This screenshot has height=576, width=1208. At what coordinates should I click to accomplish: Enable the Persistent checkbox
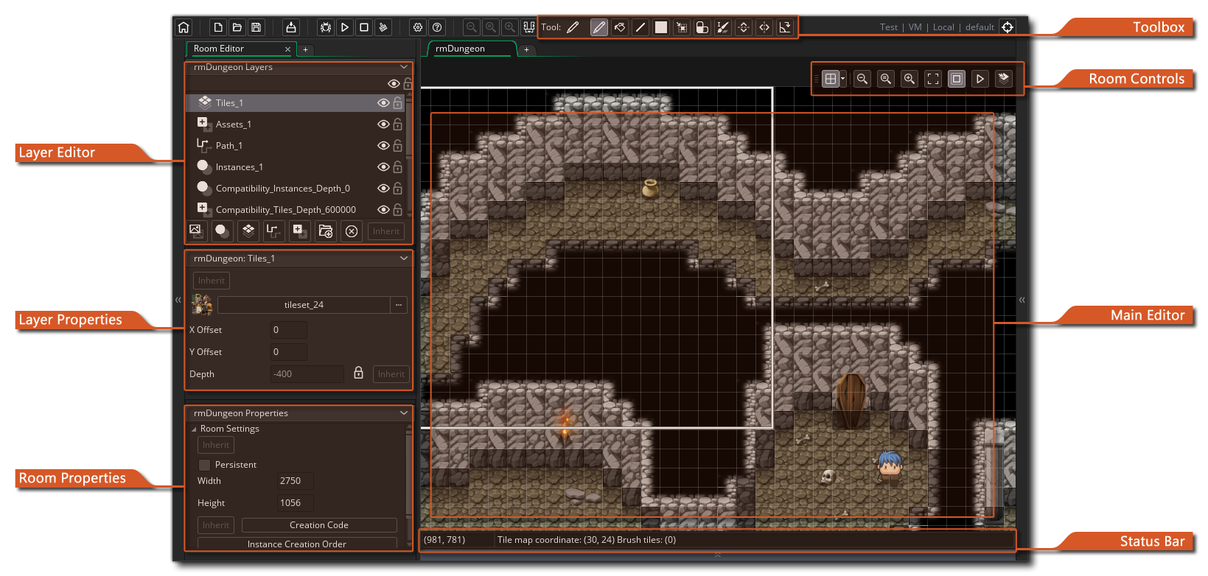(205, 465)
